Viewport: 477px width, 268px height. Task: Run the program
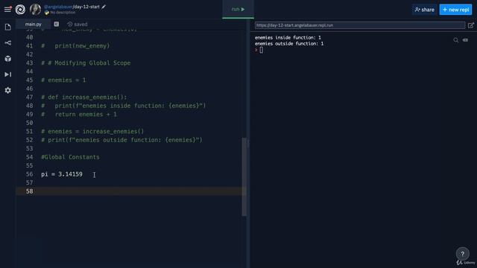pos(238,10)
